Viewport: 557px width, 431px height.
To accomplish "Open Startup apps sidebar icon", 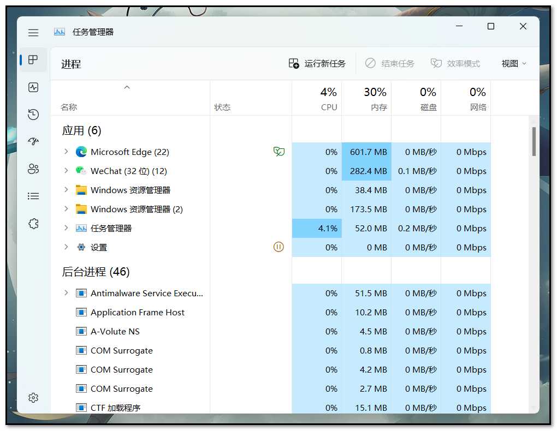I will [33, 141].
